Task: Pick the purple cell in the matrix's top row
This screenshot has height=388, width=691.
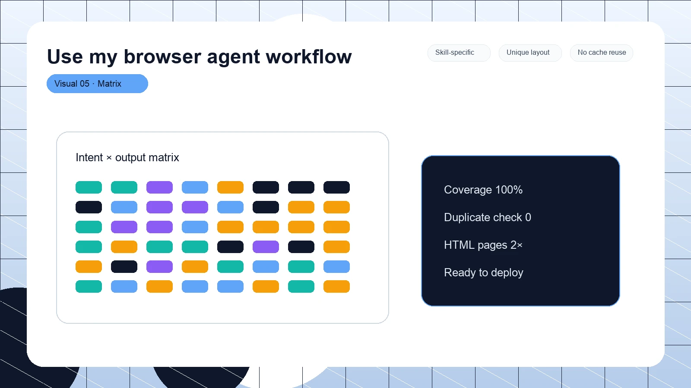Action: pos(159,188)
